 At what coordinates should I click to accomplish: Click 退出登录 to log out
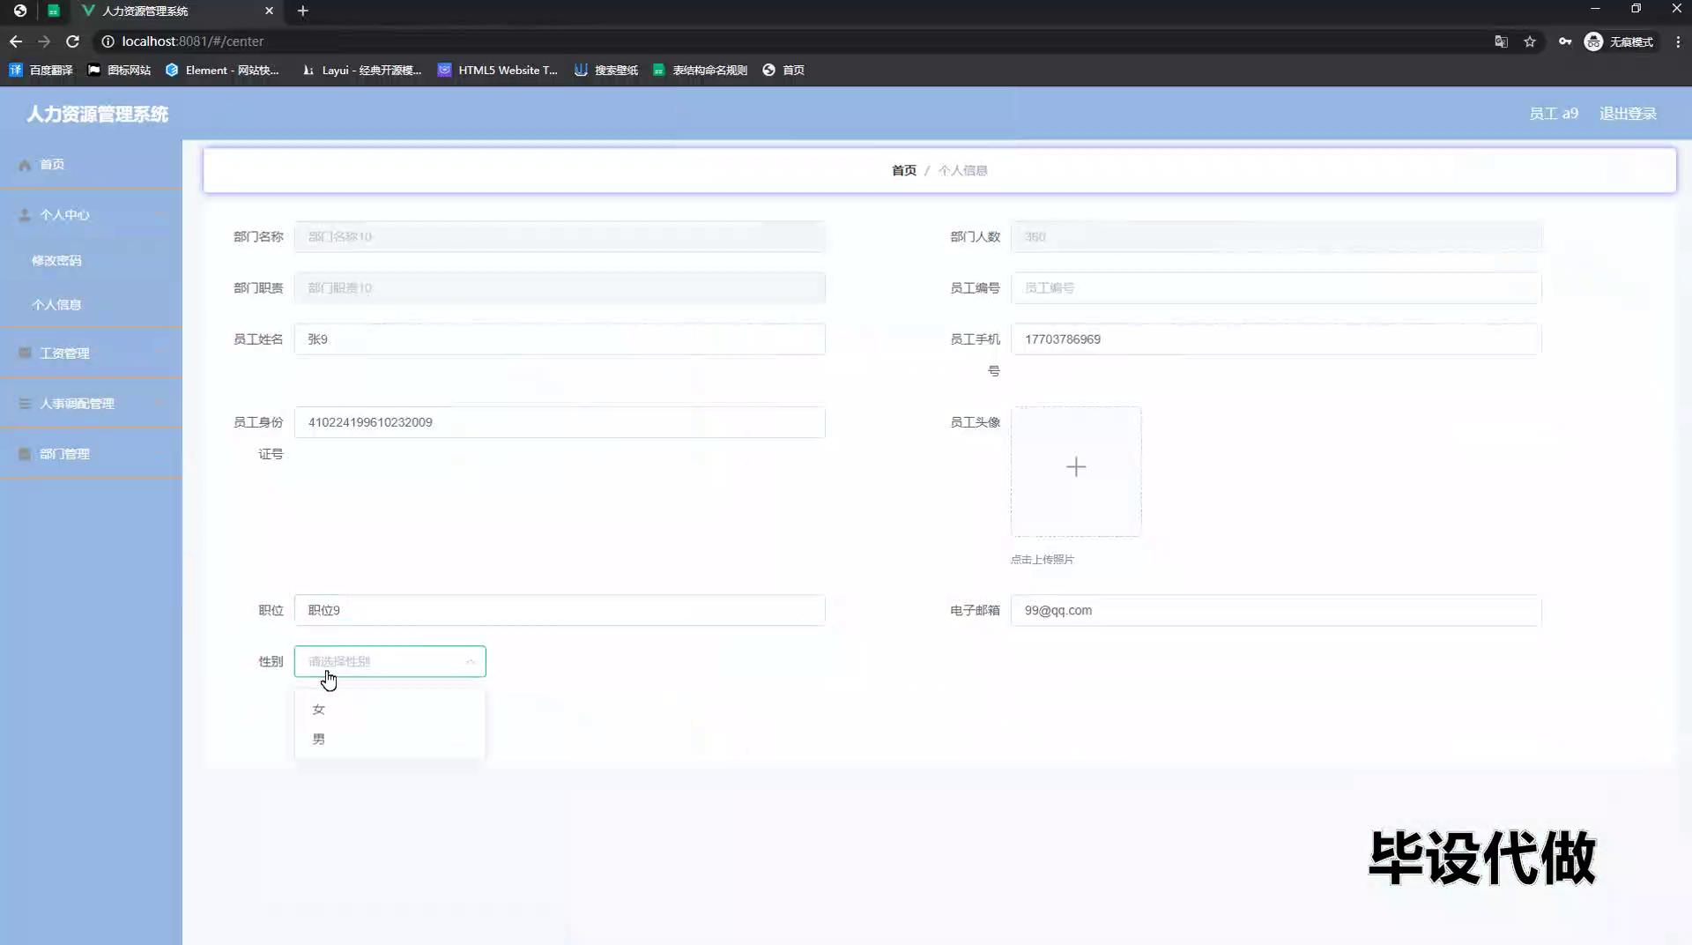[x=1627, y=114]
